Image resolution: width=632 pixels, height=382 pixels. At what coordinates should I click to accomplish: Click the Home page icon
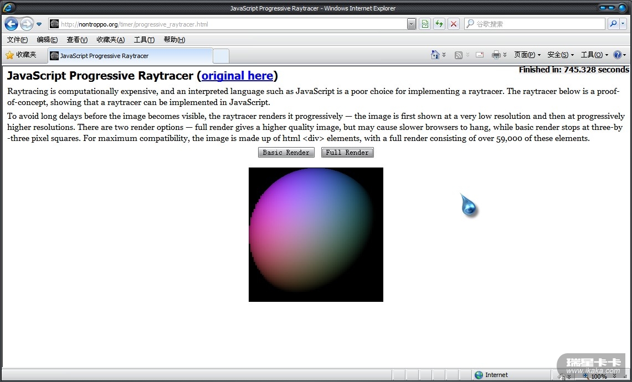436,55
